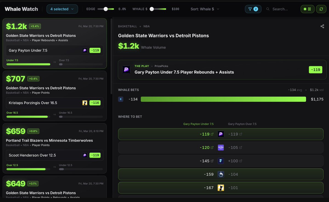Click the 'Over 16.5' progress bar
This screenshot has height=202, width=329.
(x=28, y=117)
